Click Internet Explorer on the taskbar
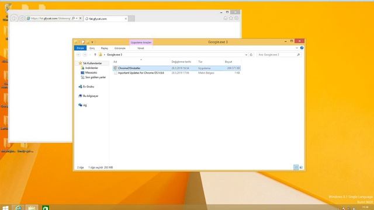The width and height of the screenshot is (374, 210). 18,208
